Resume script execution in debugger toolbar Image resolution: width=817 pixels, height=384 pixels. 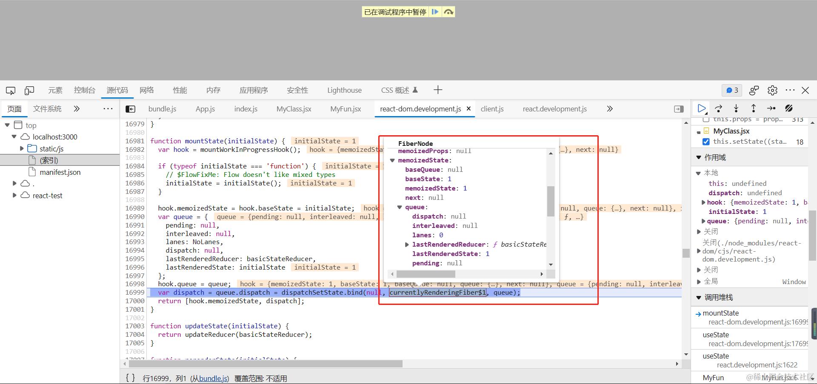tap(702, 108)
